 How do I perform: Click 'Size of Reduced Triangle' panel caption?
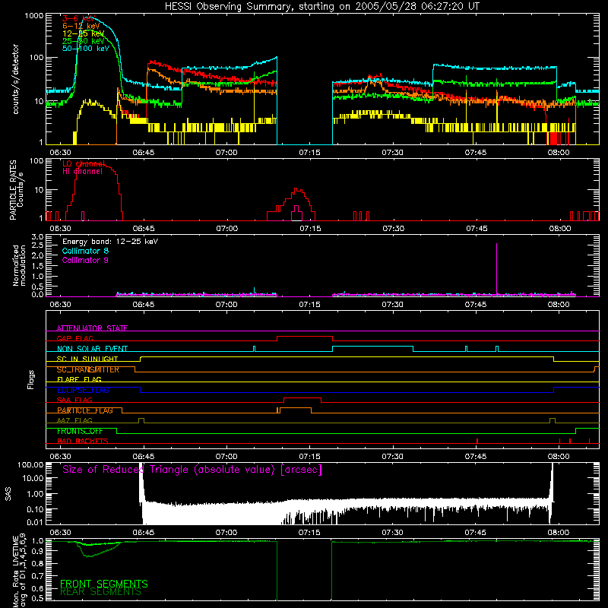[x=192, y=470]
